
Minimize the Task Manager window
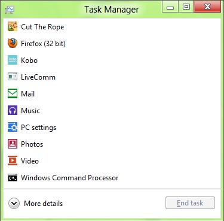coord(170,7)
